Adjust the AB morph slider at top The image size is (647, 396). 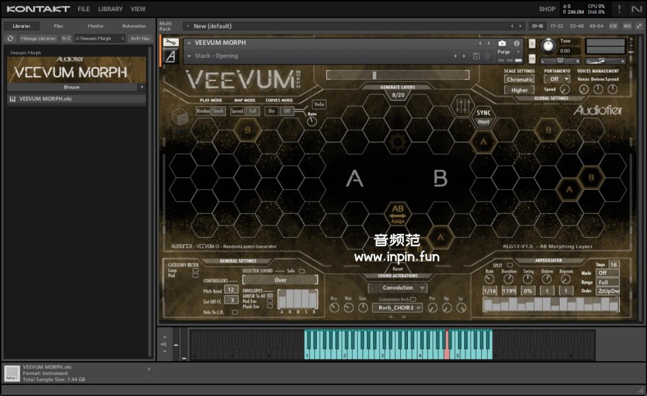[x=397, y=75]
